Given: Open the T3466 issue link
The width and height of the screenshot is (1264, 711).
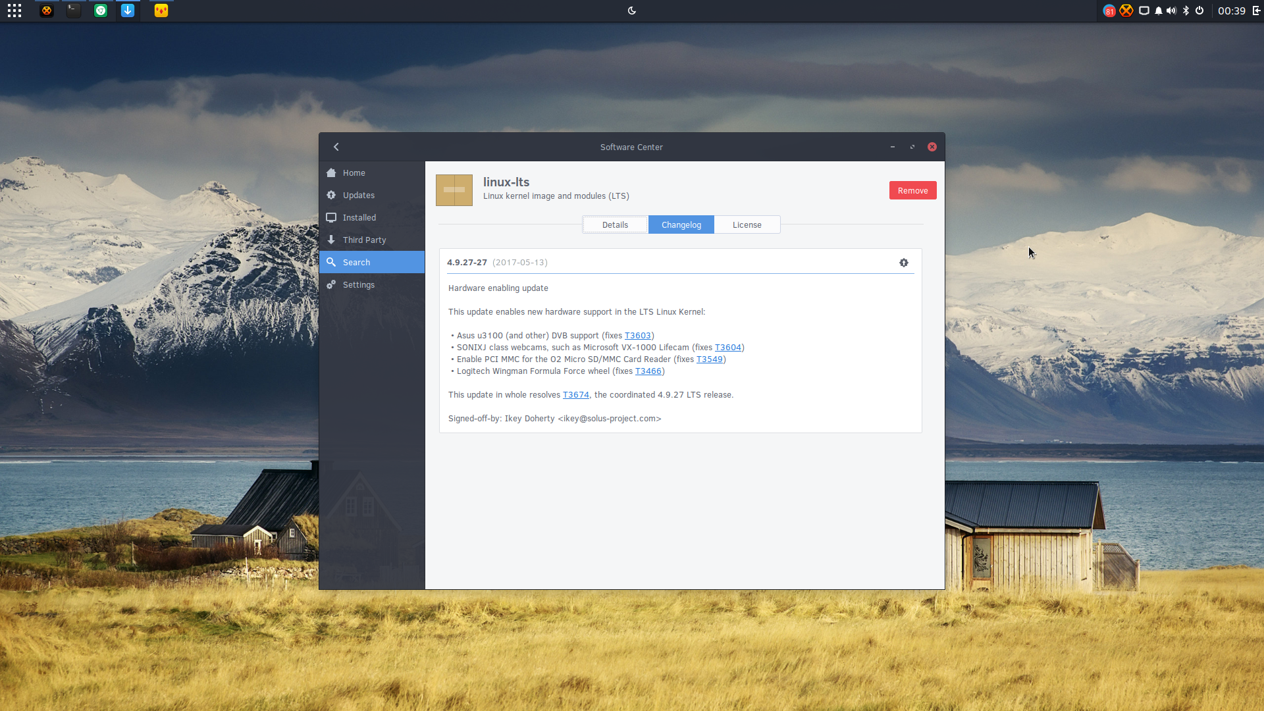Looking at the screenshot, I should (648, 371).
